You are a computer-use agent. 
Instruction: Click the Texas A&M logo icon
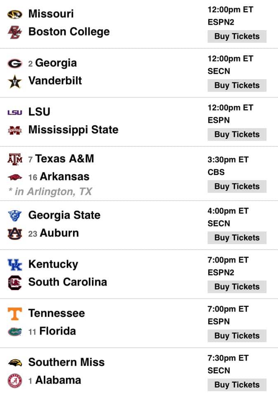coord(14,159)
